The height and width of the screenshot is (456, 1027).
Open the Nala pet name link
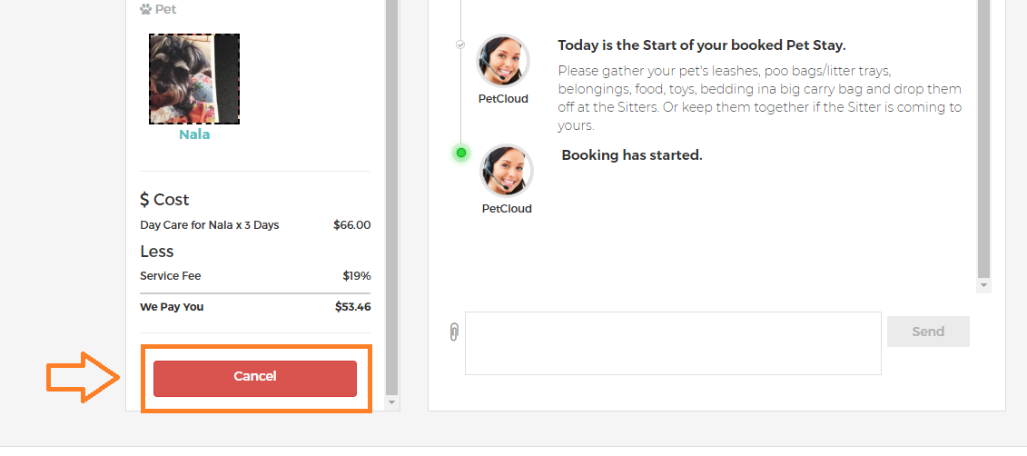coord(194,135)
